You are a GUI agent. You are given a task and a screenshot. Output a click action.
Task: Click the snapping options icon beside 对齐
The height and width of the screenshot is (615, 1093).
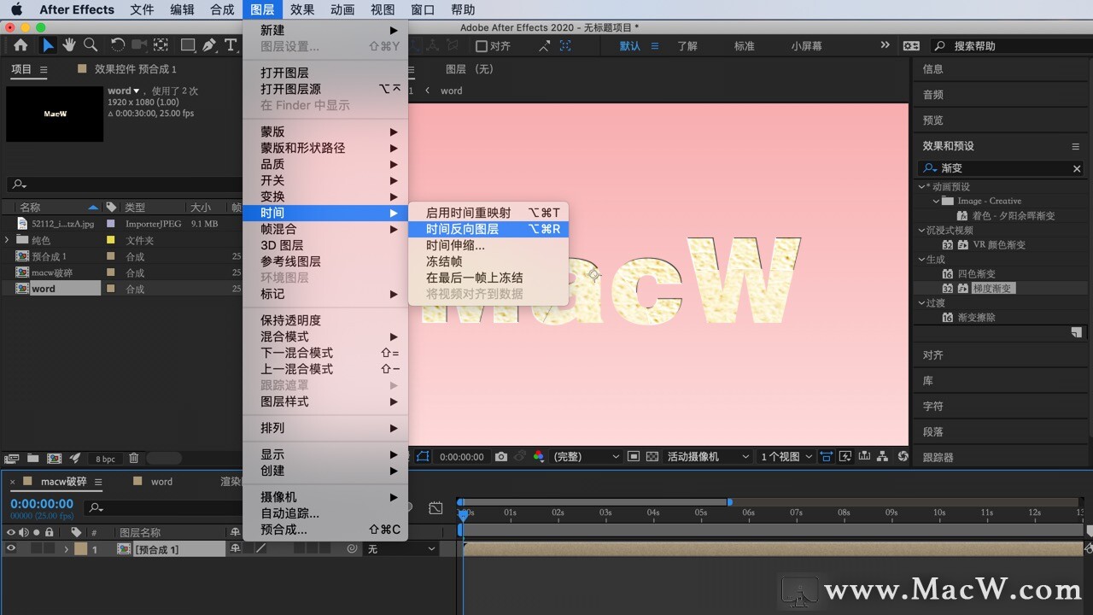pyautogui.click(x=545, y=46)
